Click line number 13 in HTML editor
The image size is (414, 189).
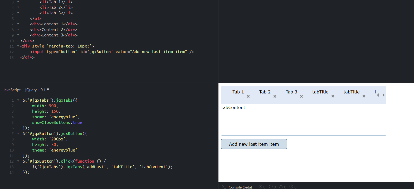click(12, 58)
